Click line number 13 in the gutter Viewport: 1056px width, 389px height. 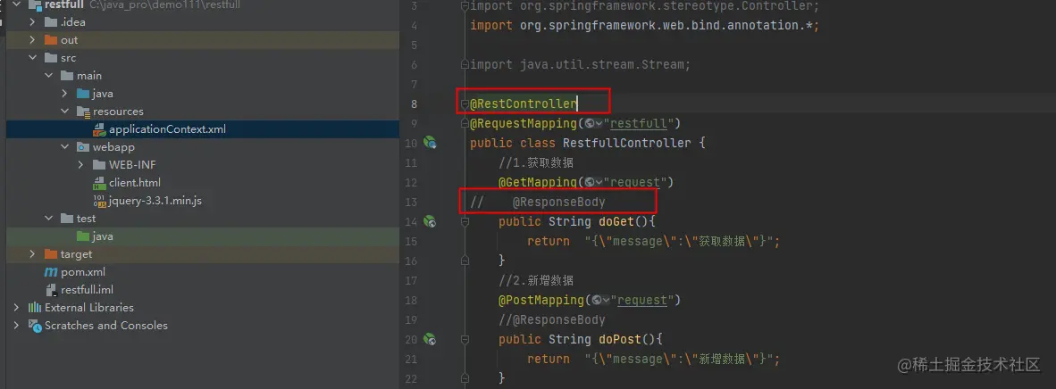point(411,202)
